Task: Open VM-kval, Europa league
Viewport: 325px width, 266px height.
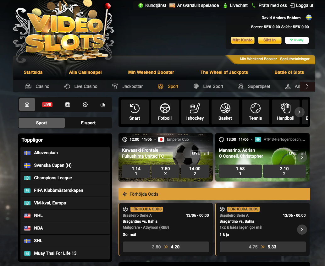Action: pyautogui.click(x=65, y=203)
